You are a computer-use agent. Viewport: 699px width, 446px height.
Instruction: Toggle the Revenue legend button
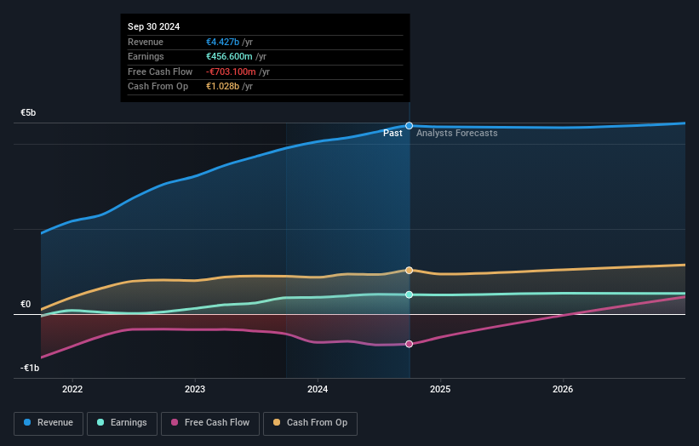click(49, 423)
